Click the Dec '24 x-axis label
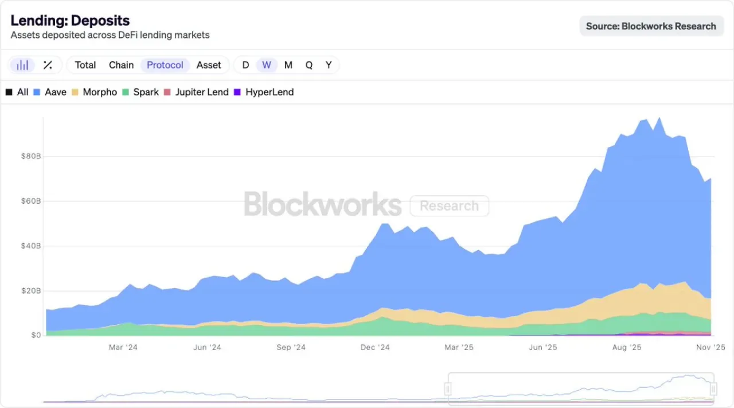The height and width of the screenshot is (408, 734). click(x=375, y=347)
